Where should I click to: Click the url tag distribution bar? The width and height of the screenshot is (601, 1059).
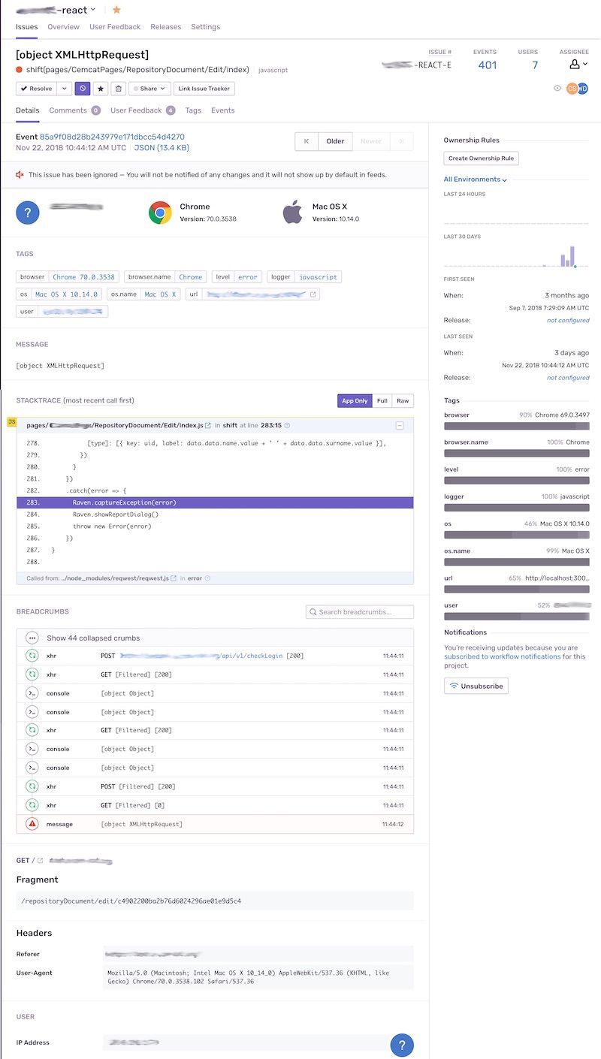[x=517, y=589]
